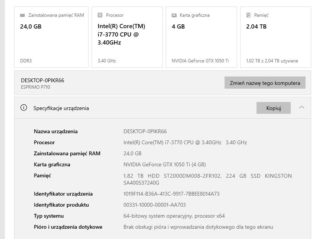Screen dimensions: 331x239
Task: Click the Karta graficzna row label
Action: click(52, 165)
